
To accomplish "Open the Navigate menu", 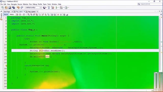I will point(14,4).
